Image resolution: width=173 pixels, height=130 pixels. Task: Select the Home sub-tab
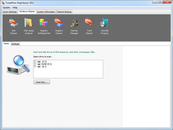point(6,44)
